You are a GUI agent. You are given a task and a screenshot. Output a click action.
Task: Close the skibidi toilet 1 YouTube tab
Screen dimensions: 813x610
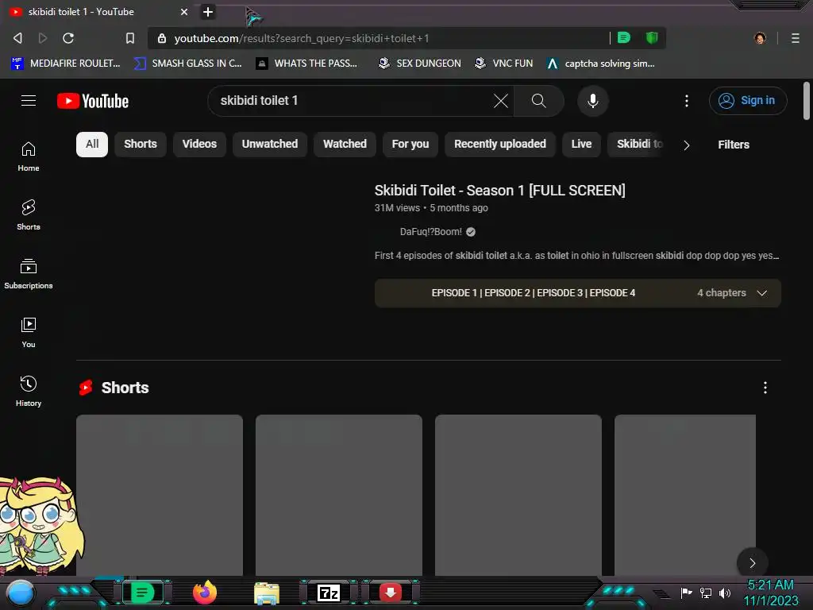pos(184,11)
